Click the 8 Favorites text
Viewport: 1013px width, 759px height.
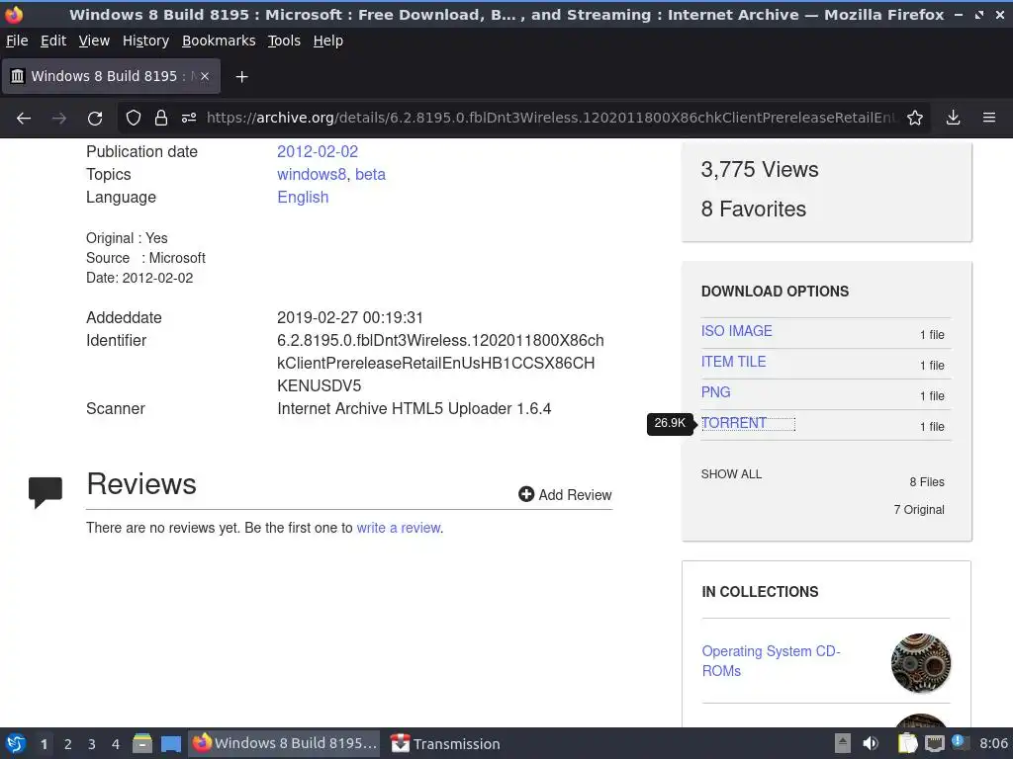pos(753,210)
